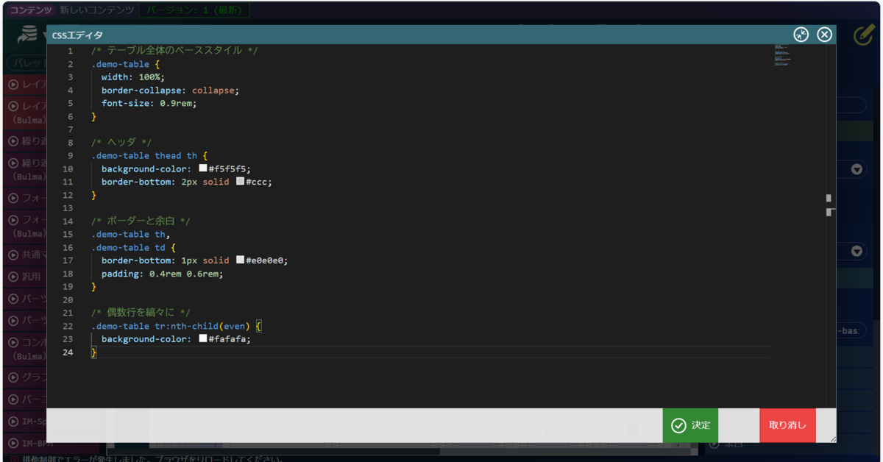Click the resize grip at the dialog corner
The image size is (883, 462).
pyautogui.click(x=832, y=438)
